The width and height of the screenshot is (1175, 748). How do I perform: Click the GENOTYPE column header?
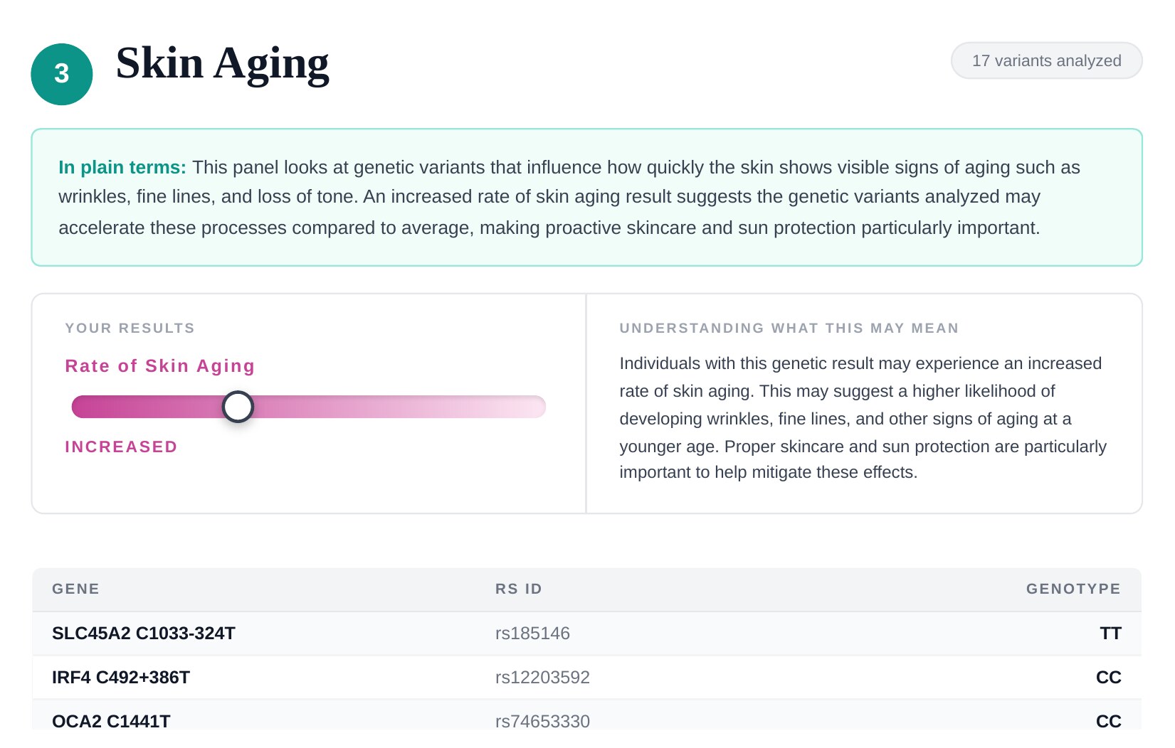click(1073, 589)
